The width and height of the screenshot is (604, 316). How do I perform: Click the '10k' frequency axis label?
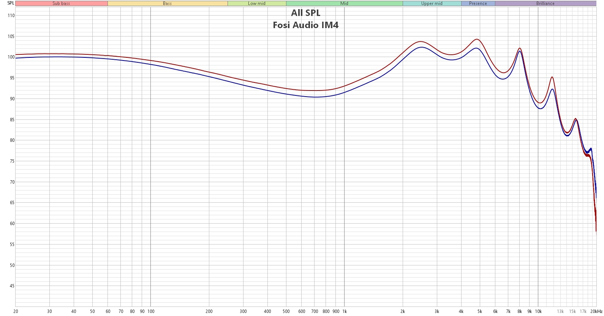tap(538, 311)
